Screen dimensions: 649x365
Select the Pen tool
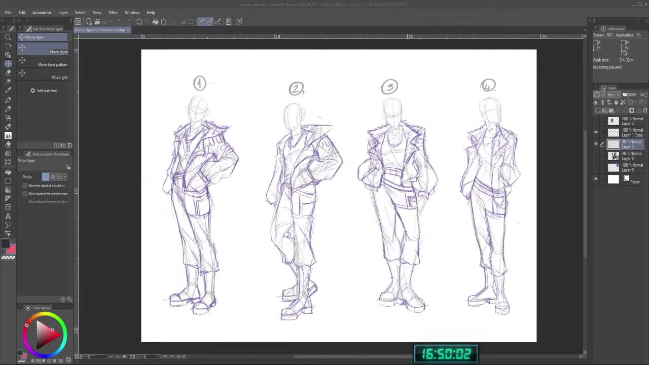pyautogui.click(x=8, y=100)
